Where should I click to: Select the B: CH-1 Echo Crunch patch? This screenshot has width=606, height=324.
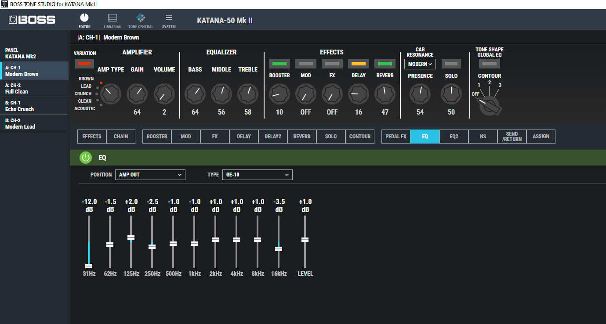(34, 106)
